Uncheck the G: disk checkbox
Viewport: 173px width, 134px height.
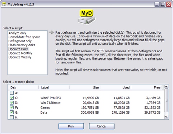coord(12,113)
